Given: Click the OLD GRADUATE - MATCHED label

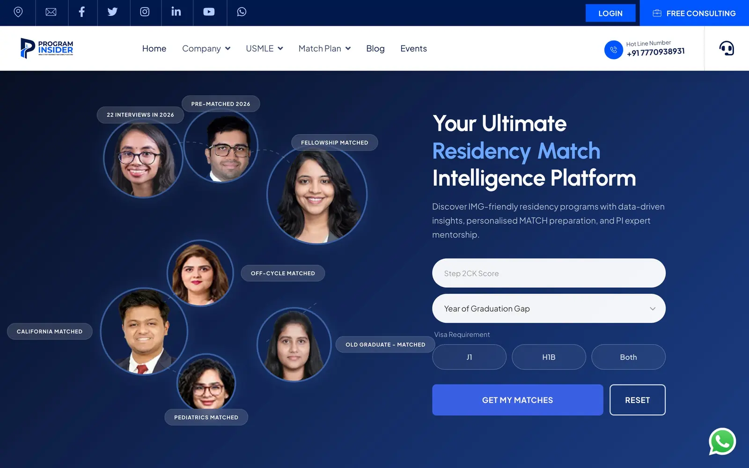Looking at the screenshot, I should coord(385,344).
